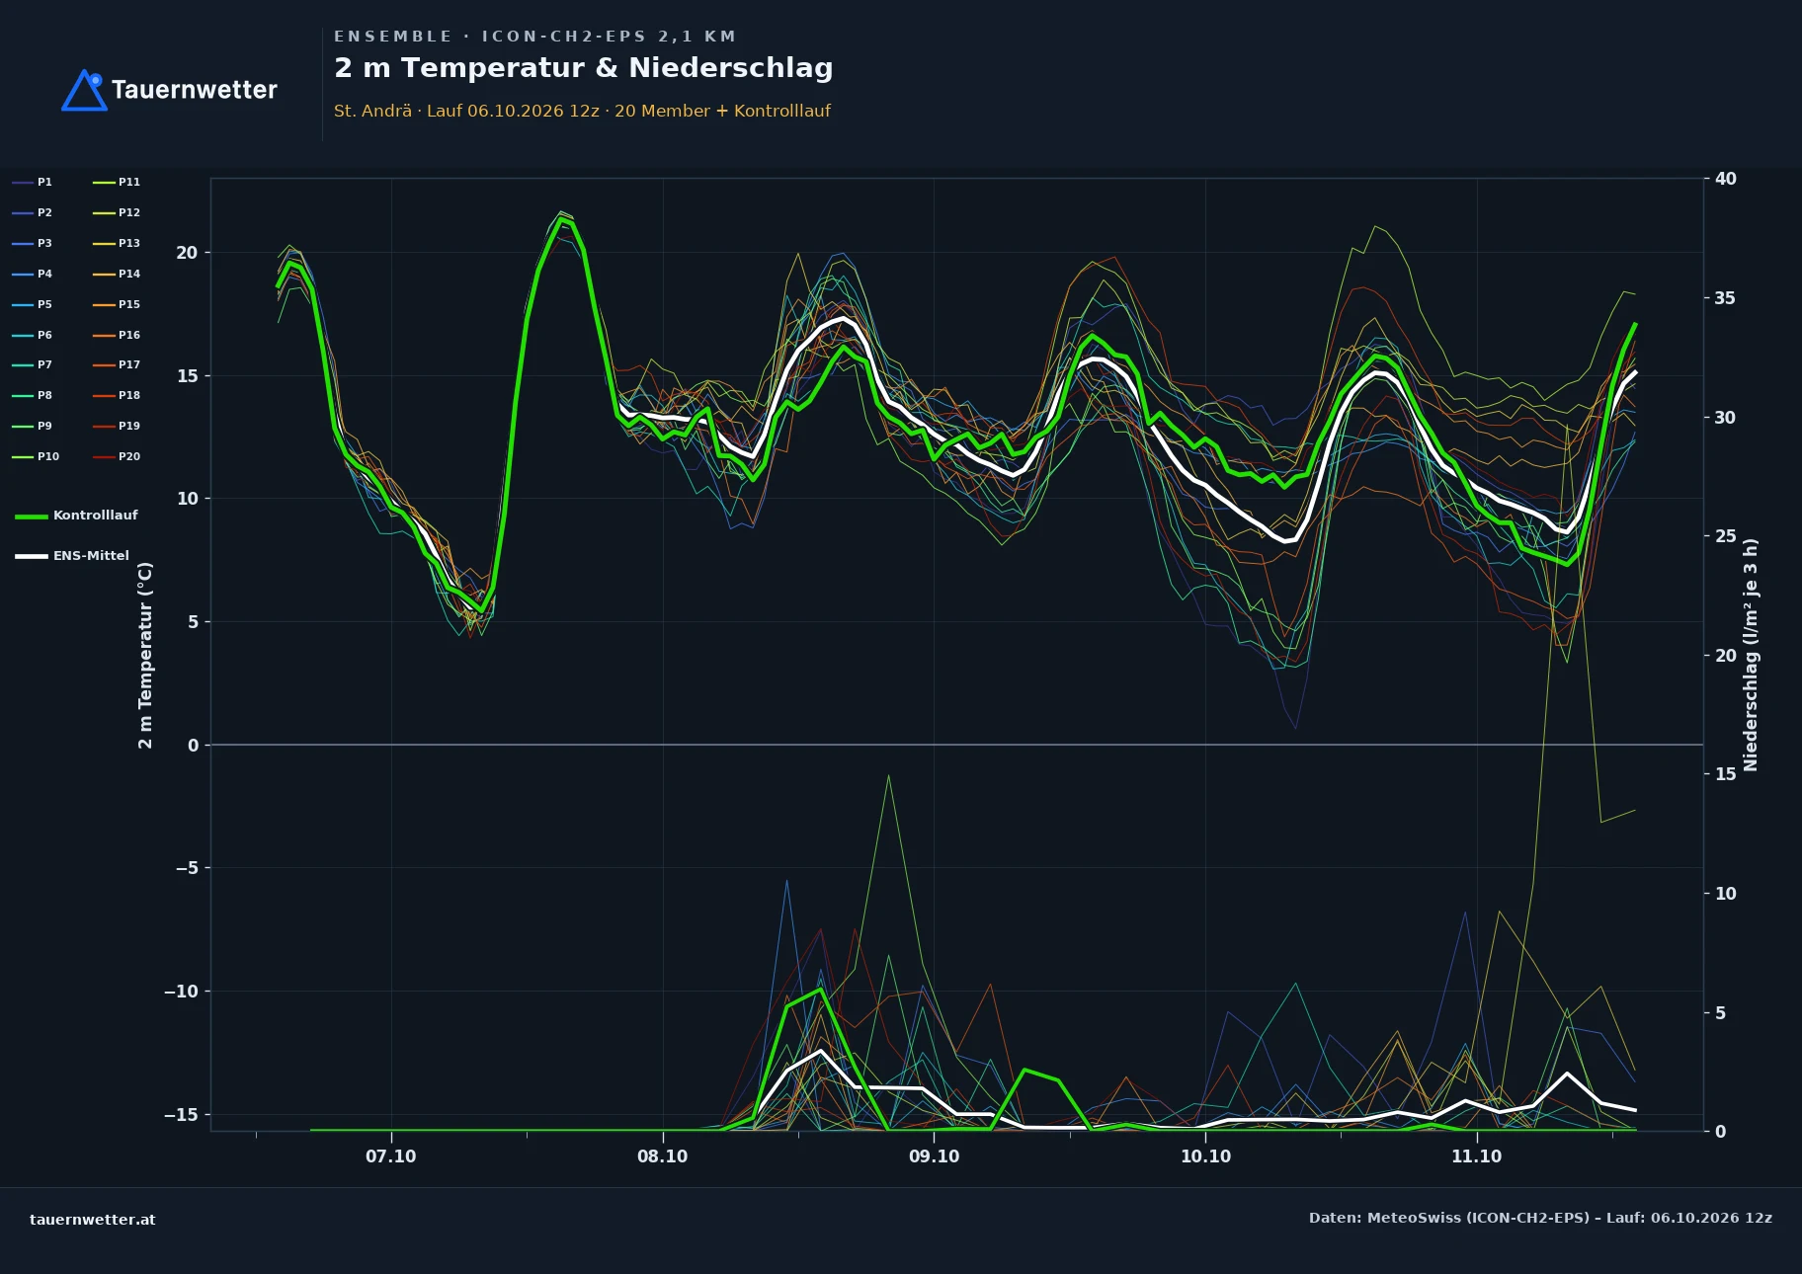
Task: Click the 11.10 date axis label
Action: click(x=1476, y=1156)
